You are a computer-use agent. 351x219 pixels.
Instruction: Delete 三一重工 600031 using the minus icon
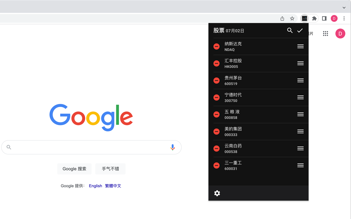click(216, 166)
